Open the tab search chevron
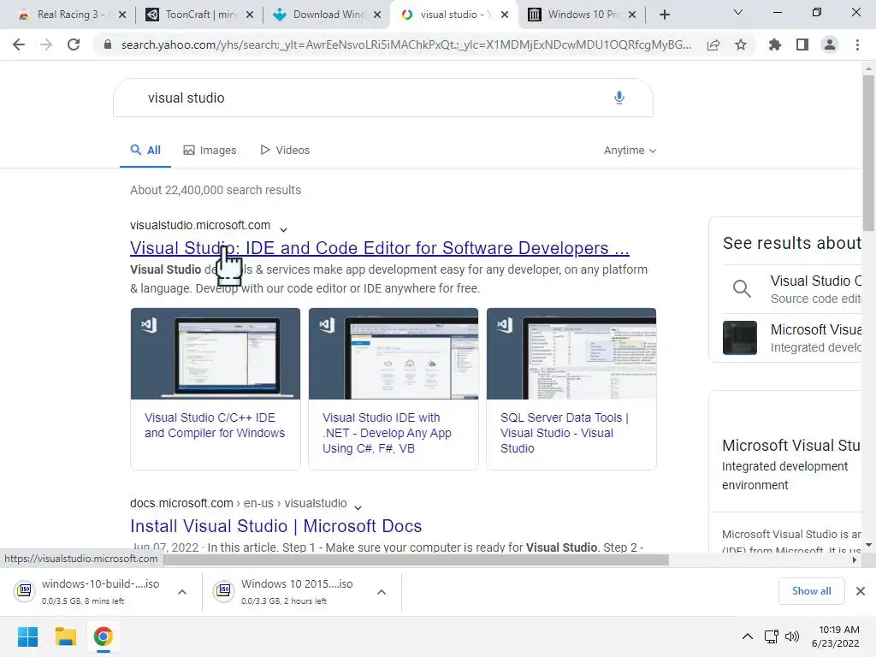 (738, 12)
